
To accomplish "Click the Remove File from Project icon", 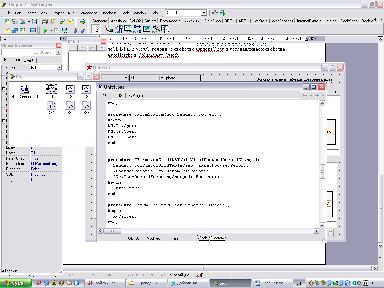I will [x=71, y=22].
